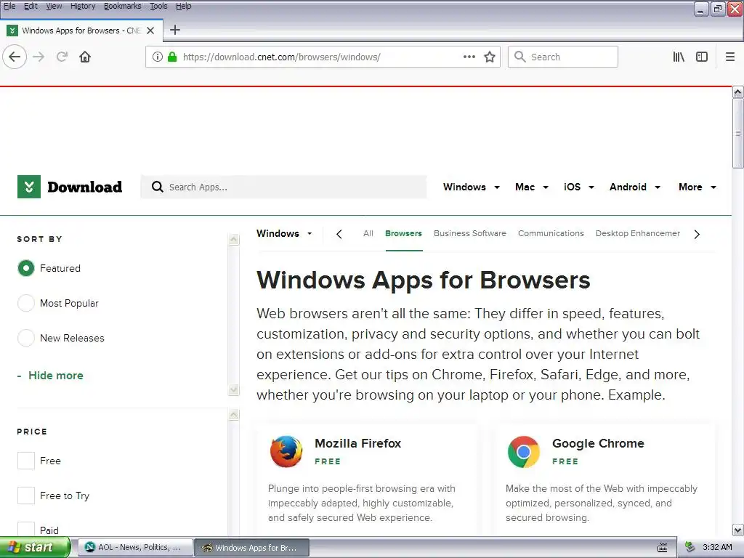Image resolution: width=744 pixels, height=558 pixels.
Task: Expand the Android platform dropdown
Action: 635,187
